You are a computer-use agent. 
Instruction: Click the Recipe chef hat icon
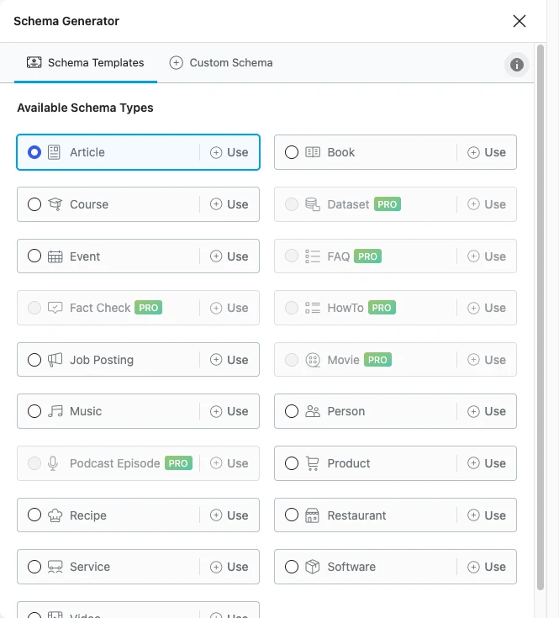pos(55,515)
